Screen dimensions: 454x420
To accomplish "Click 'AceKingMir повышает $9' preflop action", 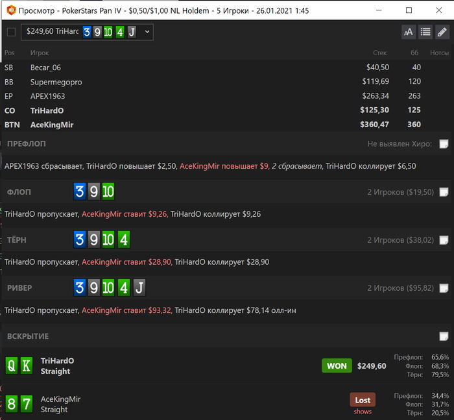I will click(224, 166).
